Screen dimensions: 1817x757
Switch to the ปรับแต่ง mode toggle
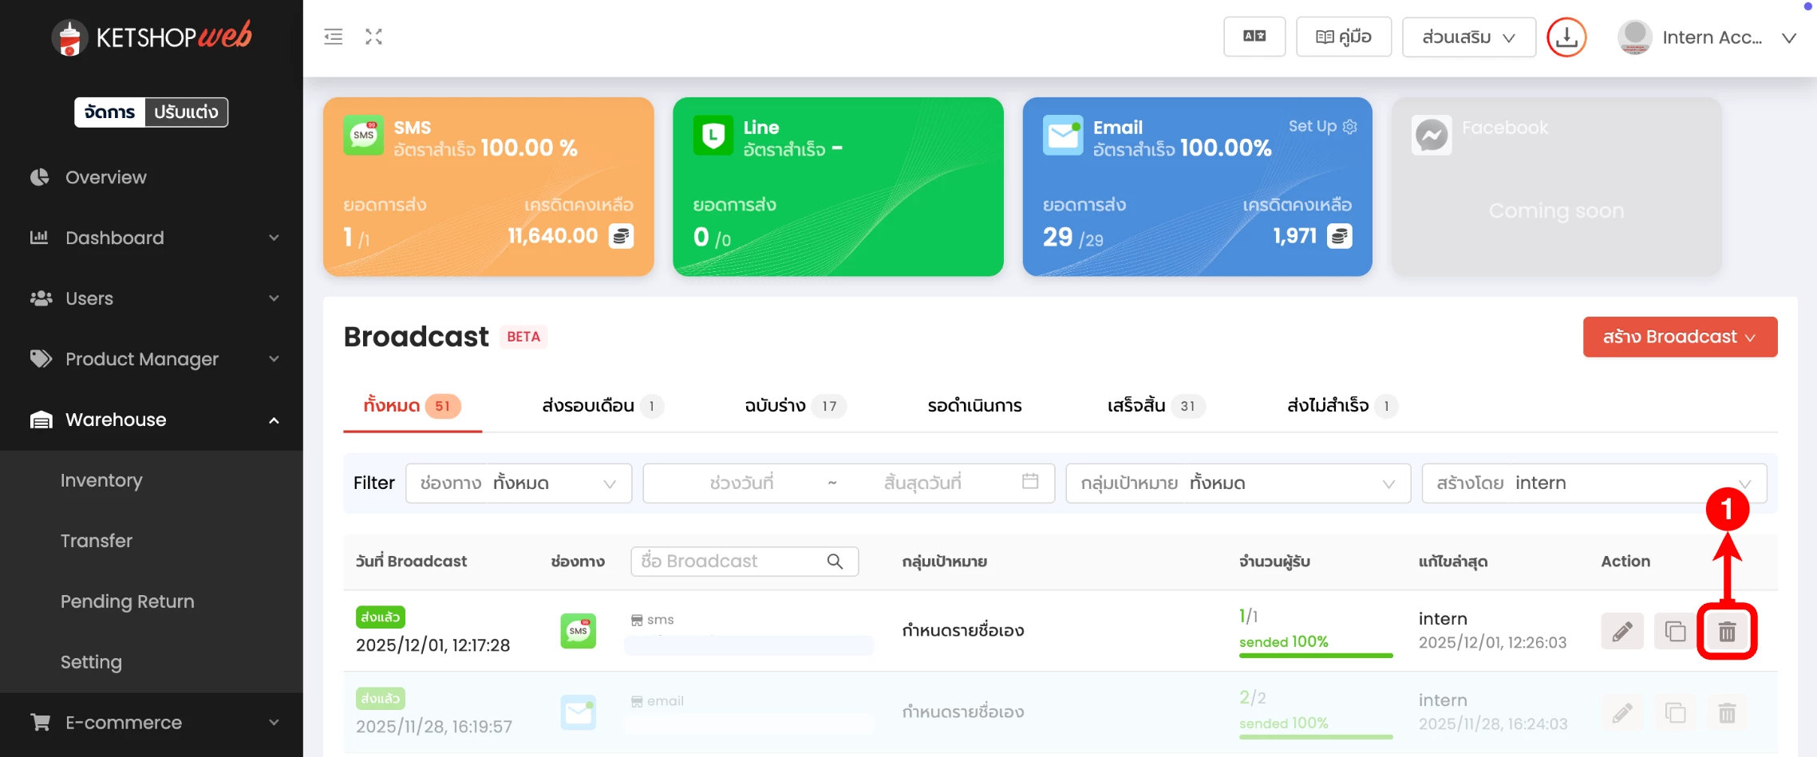click(186, 112)
